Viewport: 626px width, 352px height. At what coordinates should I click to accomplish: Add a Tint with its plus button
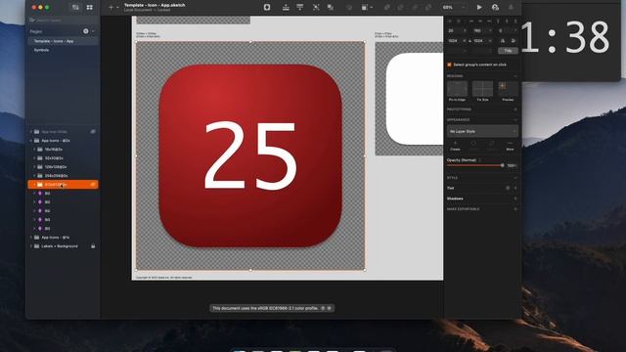coord(515,188)
